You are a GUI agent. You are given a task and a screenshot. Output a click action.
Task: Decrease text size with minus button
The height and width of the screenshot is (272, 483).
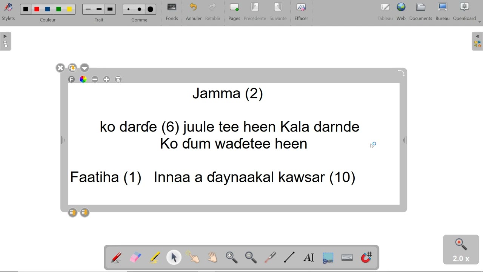point(95,79)
